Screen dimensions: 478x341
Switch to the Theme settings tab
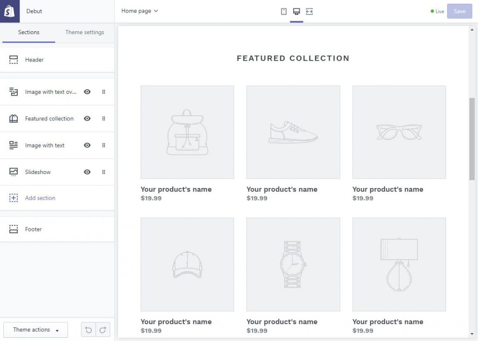point(84,32)
